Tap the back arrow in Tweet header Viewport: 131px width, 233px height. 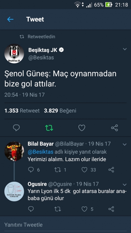[10, 19]
